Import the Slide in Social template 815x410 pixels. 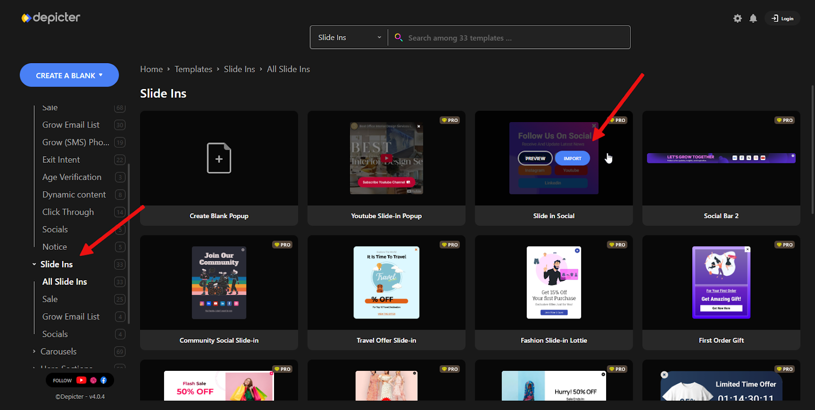(x=572, y=158)
